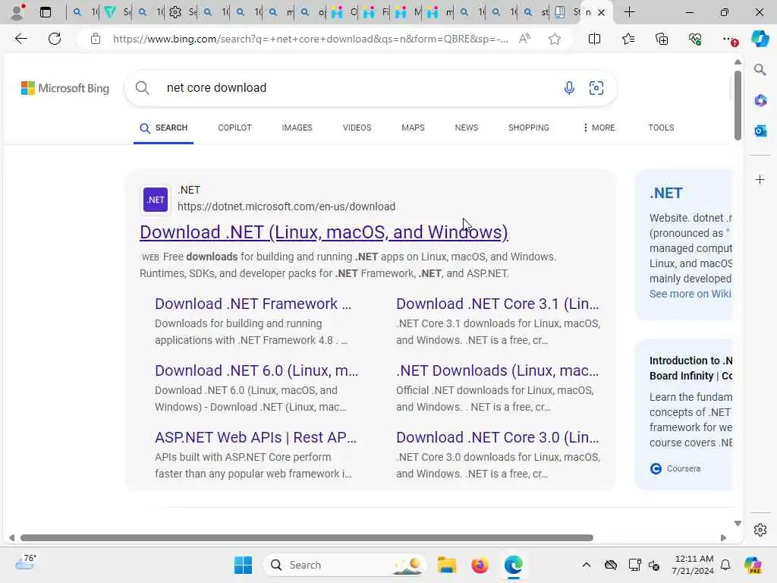Open the split screen icon
This screenshot has height=583, width=777.
point(594,39)
